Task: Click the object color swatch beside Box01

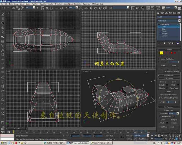Action: click(x=179, y=17)
